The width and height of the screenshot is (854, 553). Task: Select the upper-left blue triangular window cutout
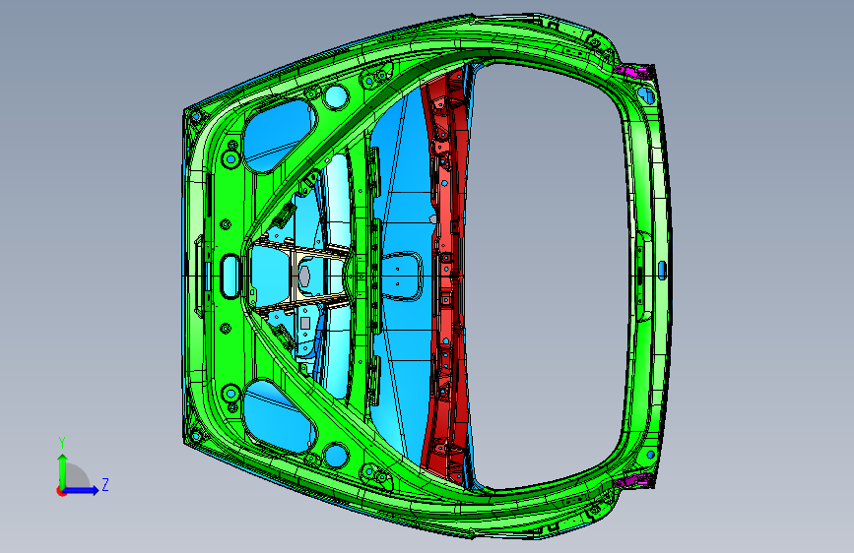[278, 136]
